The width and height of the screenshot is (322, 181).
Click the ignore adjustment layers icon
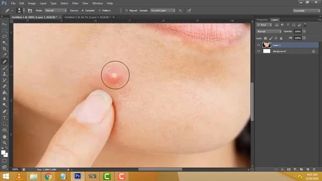click(x=180, y=11)
